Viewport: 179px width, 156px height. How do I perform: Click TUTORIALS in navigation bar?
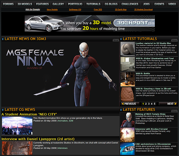click(93, 4)
